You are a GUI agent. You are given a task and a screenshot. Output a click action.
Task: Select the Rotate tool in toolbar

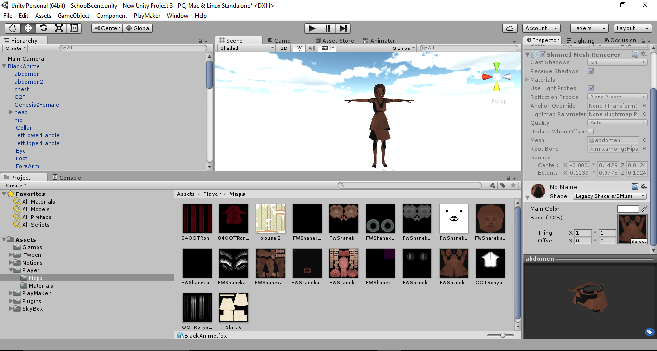(x=44, y=28)
